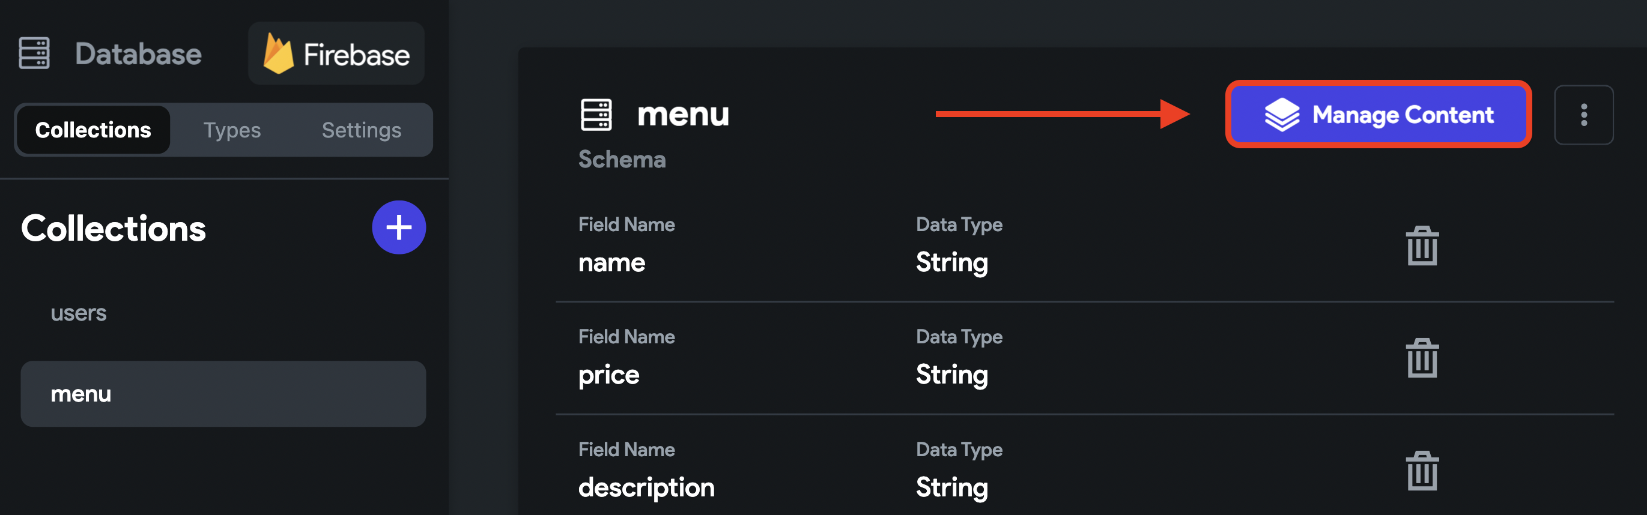Delete the name field with trash icon
1647x515 pixels.
(1422, 245)
